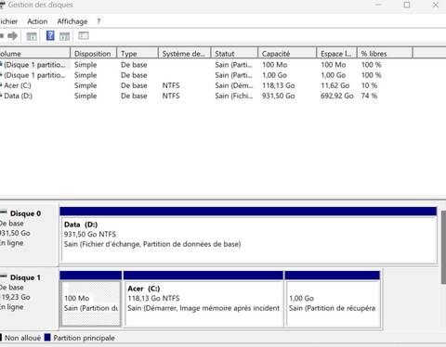Click the view settings toolbar icon
The image size is (446, 347).
pos(84,36)
